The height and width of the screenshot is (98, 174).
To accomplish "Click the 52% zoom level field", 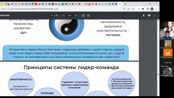I will tap(70, 16).
